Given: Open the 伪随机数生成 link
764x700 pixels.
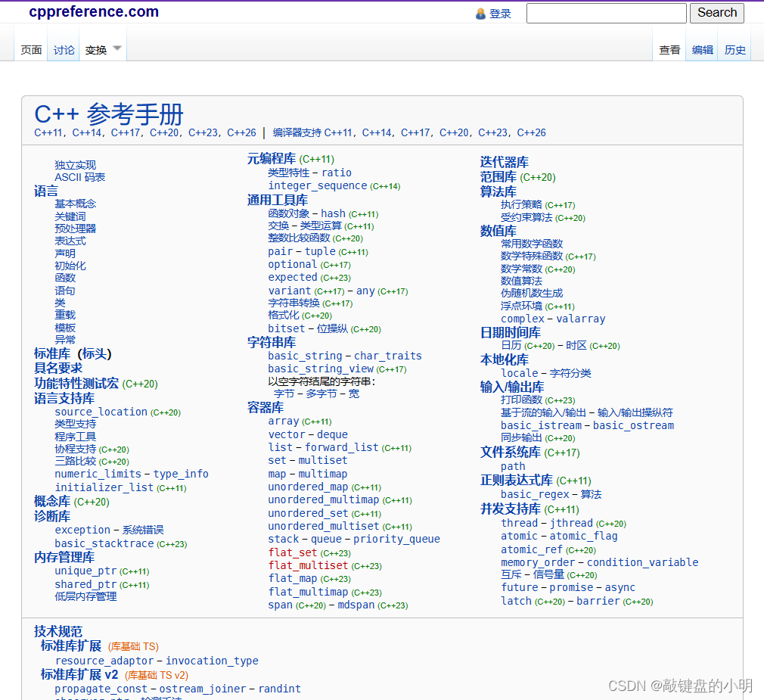Looking at the screenshot, I should click(532, 293).
